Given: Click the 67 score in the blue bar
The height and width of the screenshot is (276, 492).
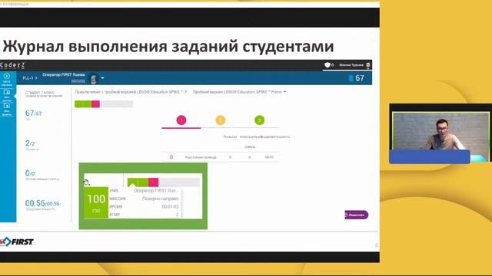Looking at the screenshot, I should (x=360, y=78).
